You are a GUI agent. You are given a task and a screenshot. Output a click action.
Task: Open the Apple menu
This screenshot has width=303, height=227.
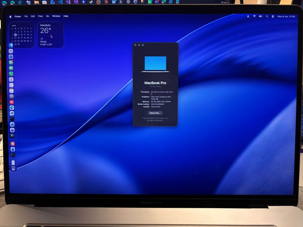10,17
